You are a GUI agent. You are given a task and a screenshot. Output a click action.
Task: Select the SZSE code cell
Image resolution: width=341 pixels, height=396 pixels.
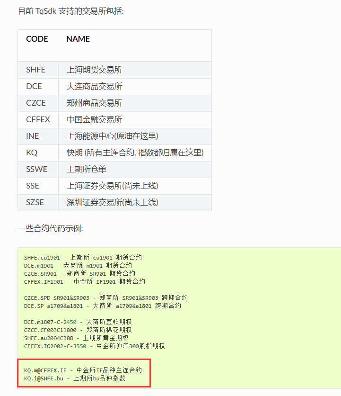point(38,203)
